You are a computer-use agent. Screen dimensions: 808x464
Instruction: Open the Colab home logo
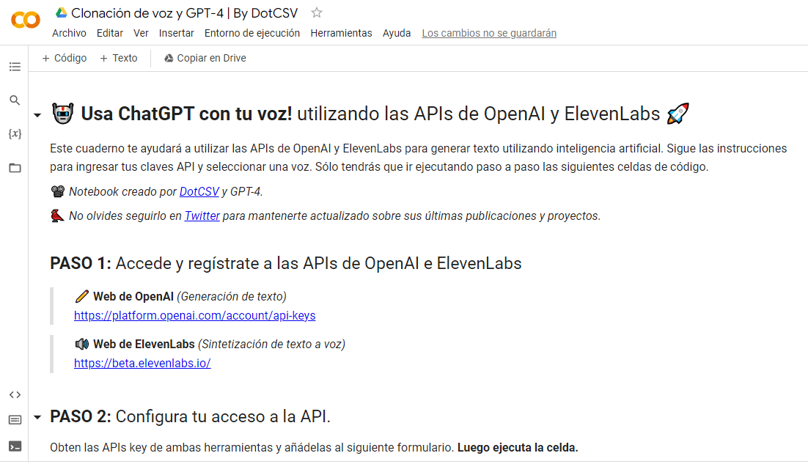tap(25, 20)
